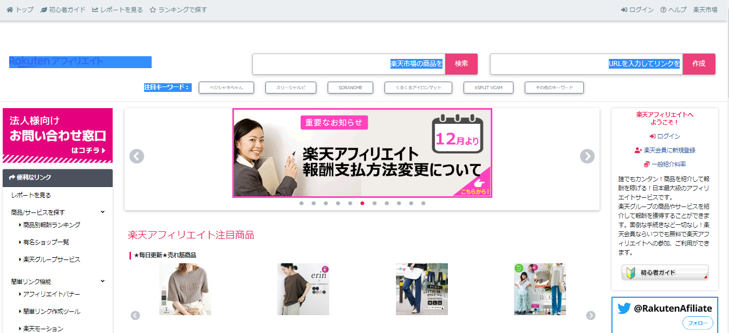Collapse the 簡単リンク機能 section chevron
The image size is (729, 333).
coord(102,281)
